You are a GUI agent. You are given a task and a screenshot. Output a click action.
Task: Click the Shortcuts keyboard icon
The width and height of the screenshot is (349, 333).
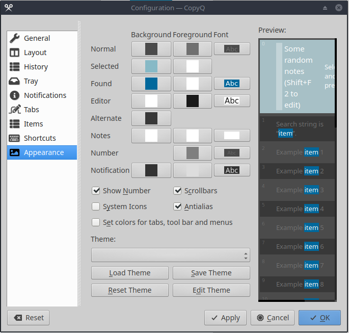[x=14, y=138]
